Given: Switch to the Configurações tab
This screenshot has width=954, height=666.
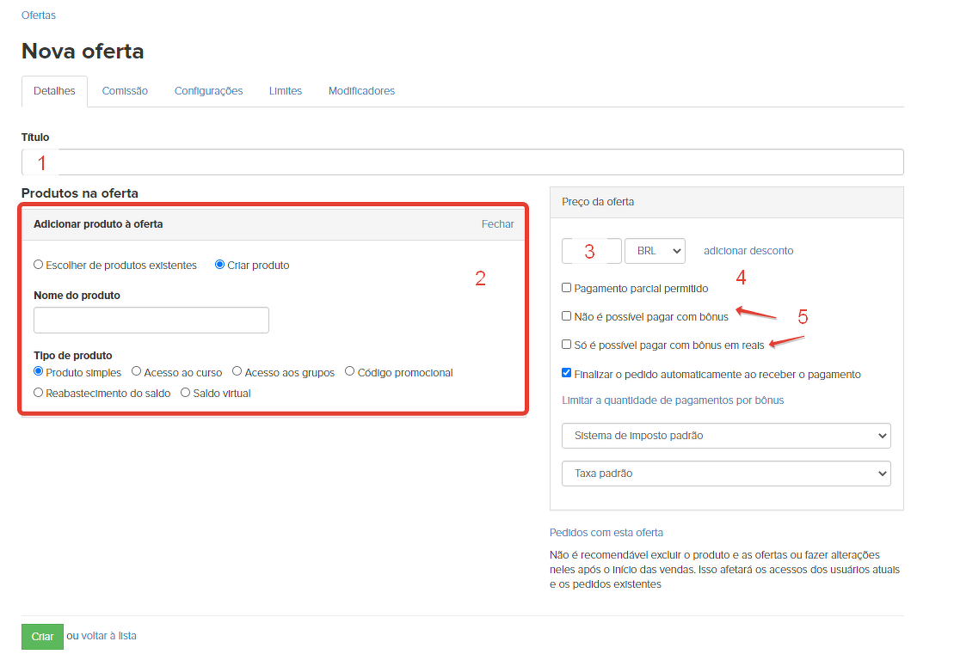Looking at the screenshot, I should click(x=208, y=91).
